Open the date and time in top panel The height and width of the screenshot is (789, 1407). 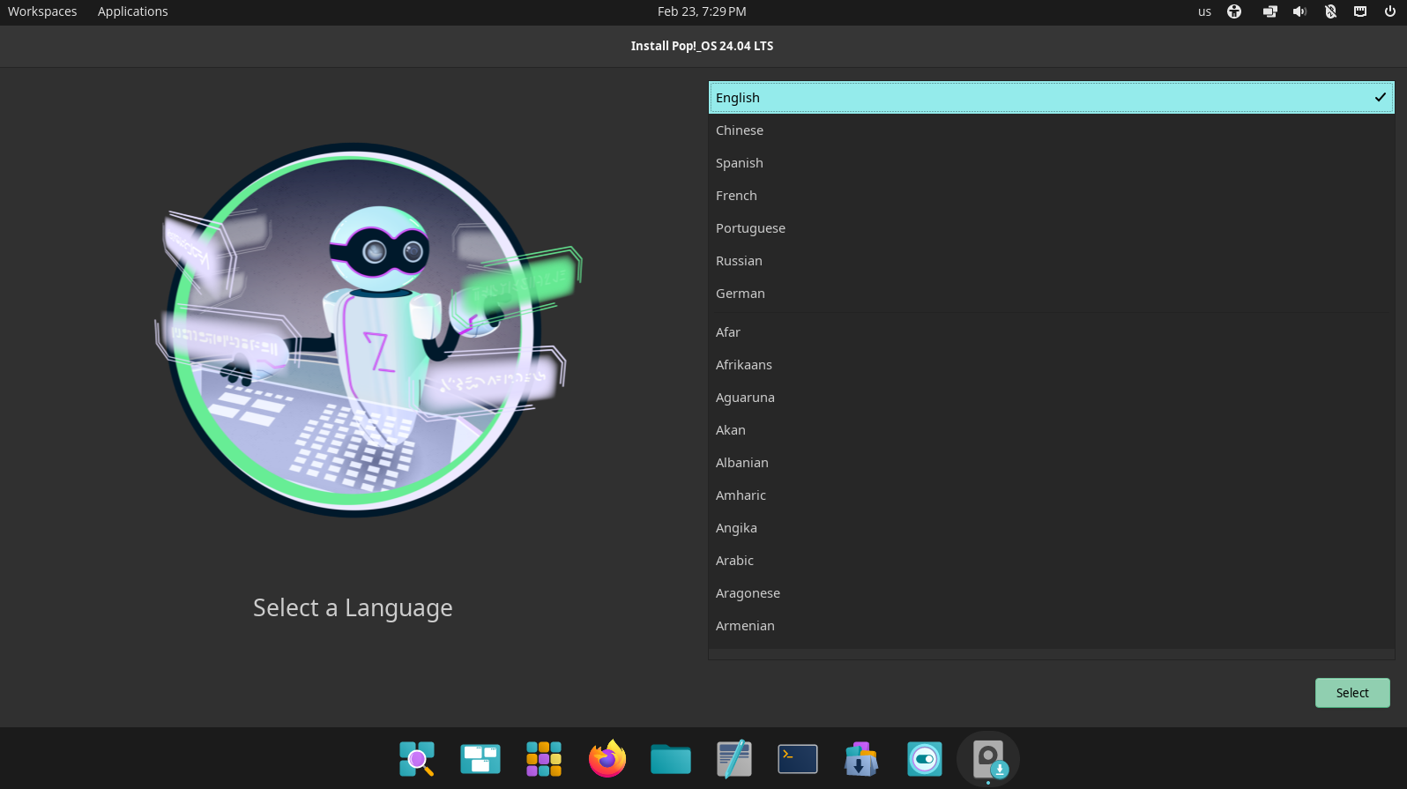tap(702, 11)
